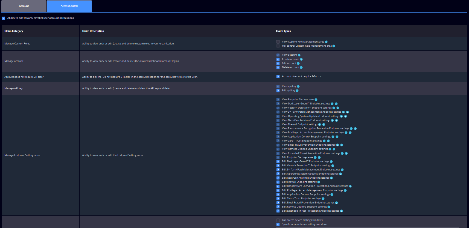This screenshot has width=469, height=228.
Task: Click info icon for Edit 3rd Party Patch Management settings
Action: [x=342, y=170]
